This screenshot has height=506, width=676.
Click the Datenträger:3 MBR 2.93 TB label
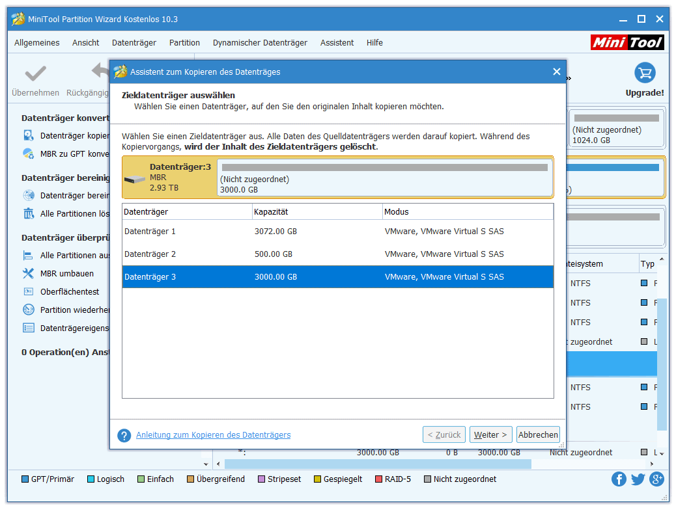(x=180, y=177)
